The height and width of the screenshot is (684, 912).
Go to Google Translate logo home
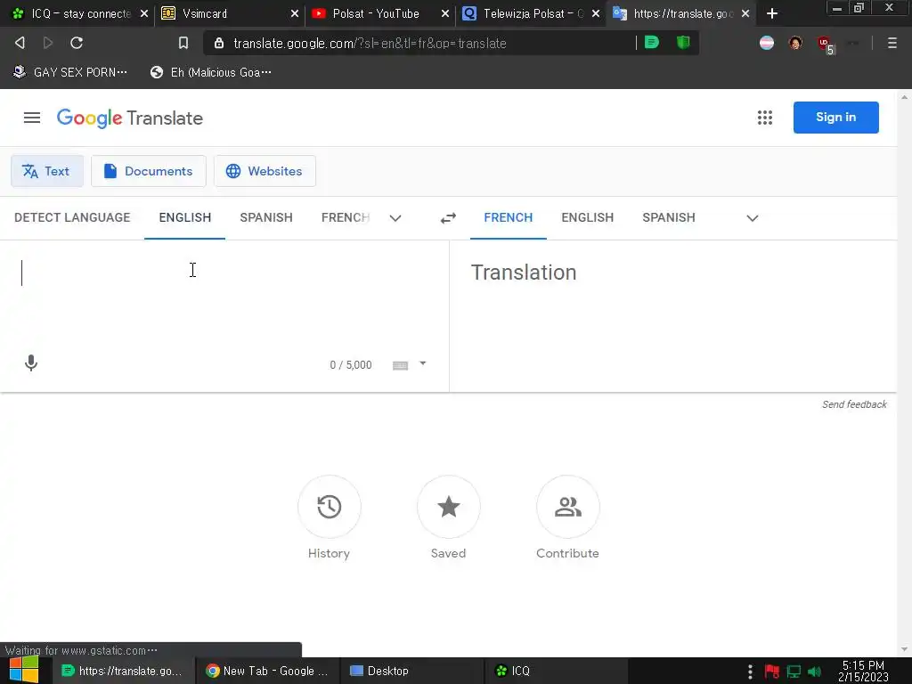(x=130, y=118)
